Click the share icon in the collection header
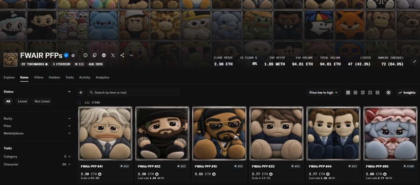 coord(122,55)
